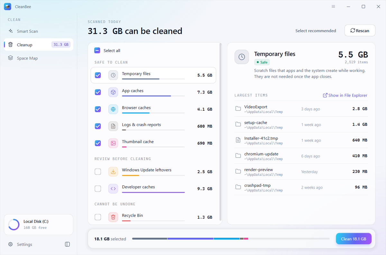Viewport: 386px width, 255px height.
Task: Click the Rescan button
Action: 360,31
